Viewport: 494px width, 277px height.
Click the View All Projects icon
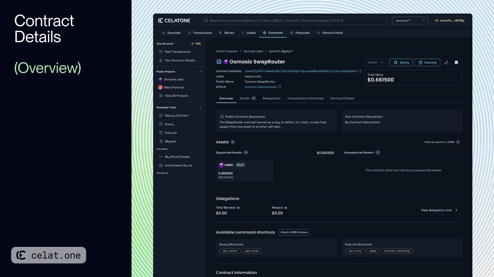pos(161,96)
